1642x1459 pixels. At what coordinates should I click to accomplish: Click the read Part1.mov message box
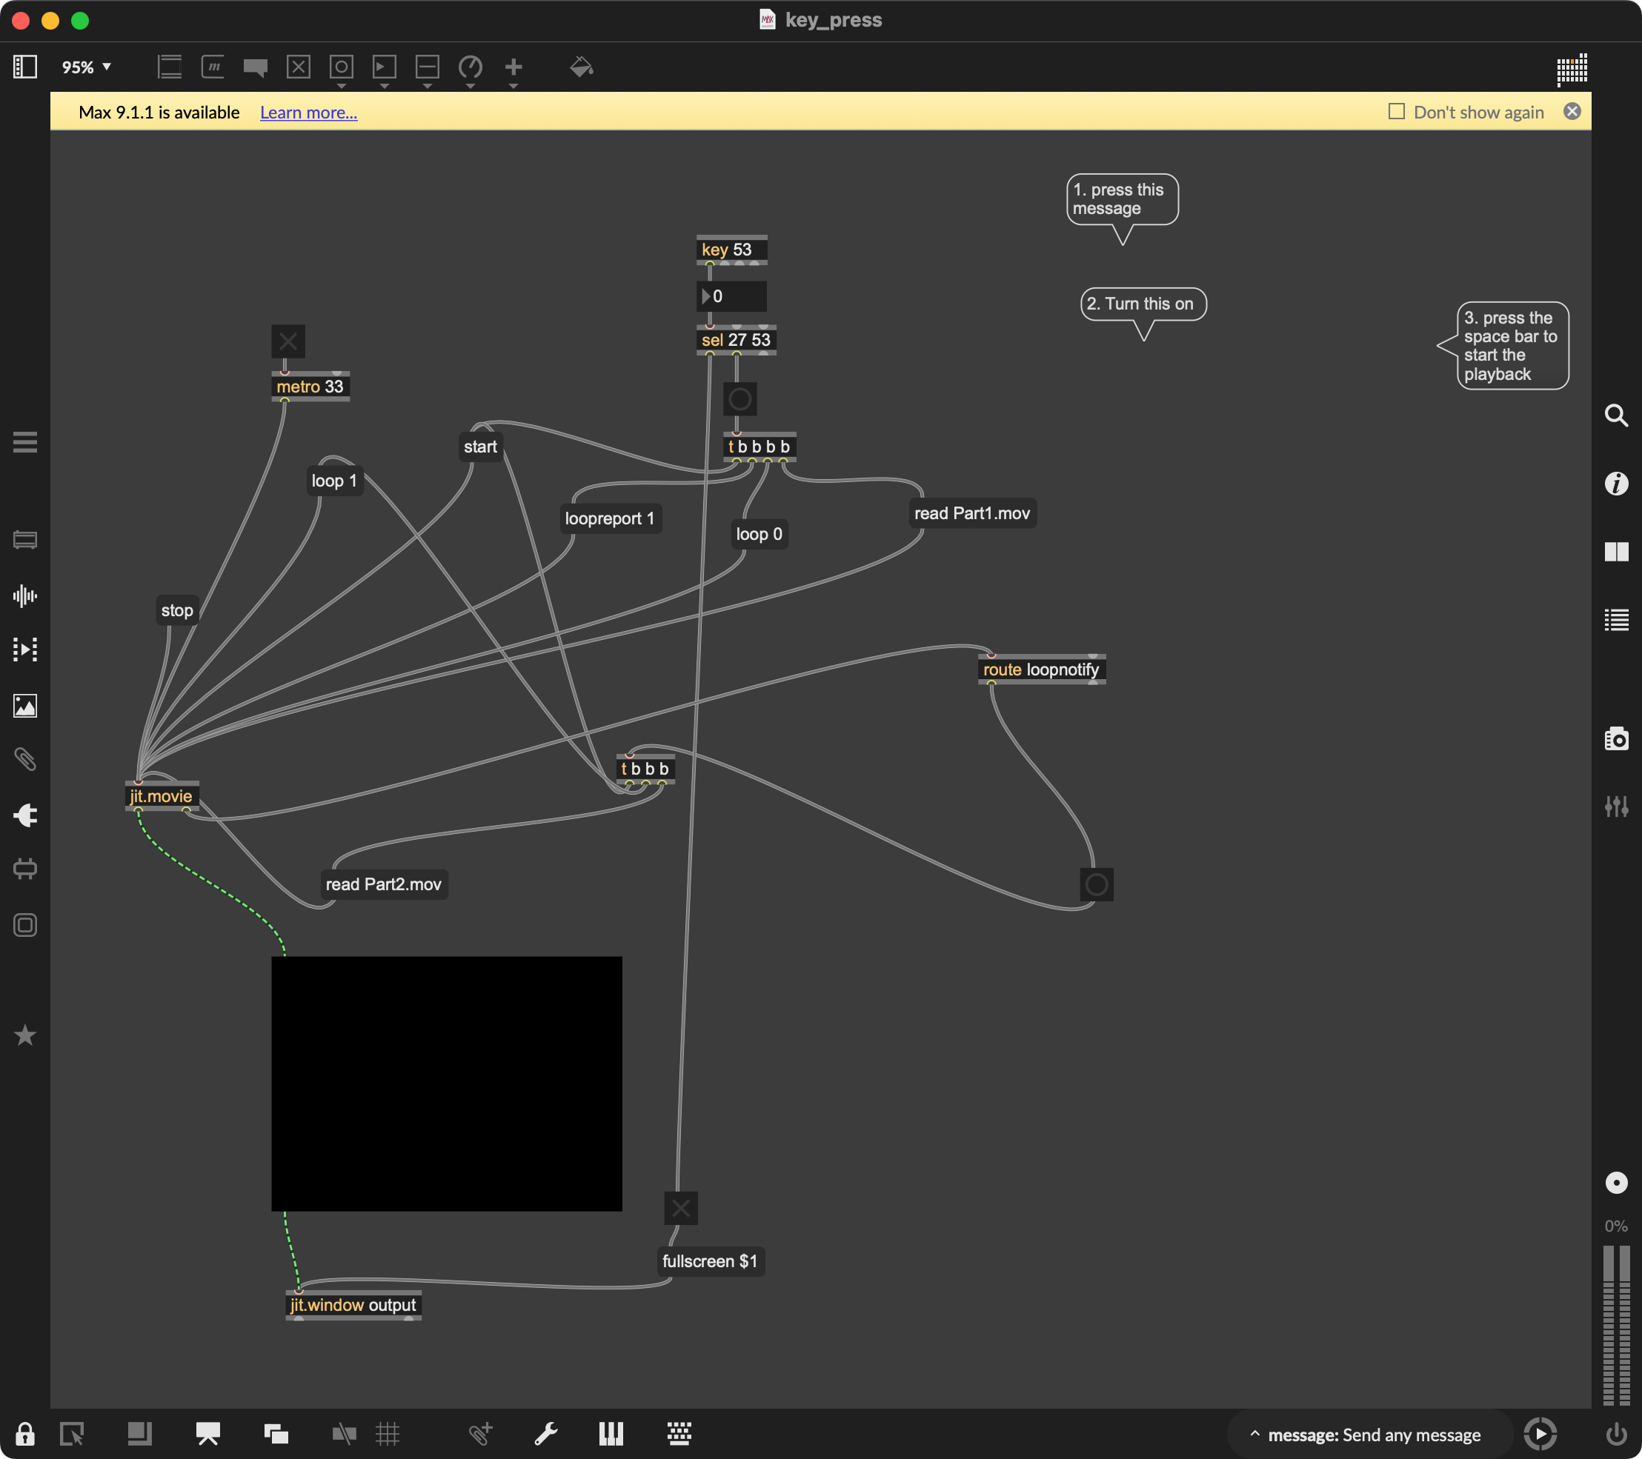[971, 514]
